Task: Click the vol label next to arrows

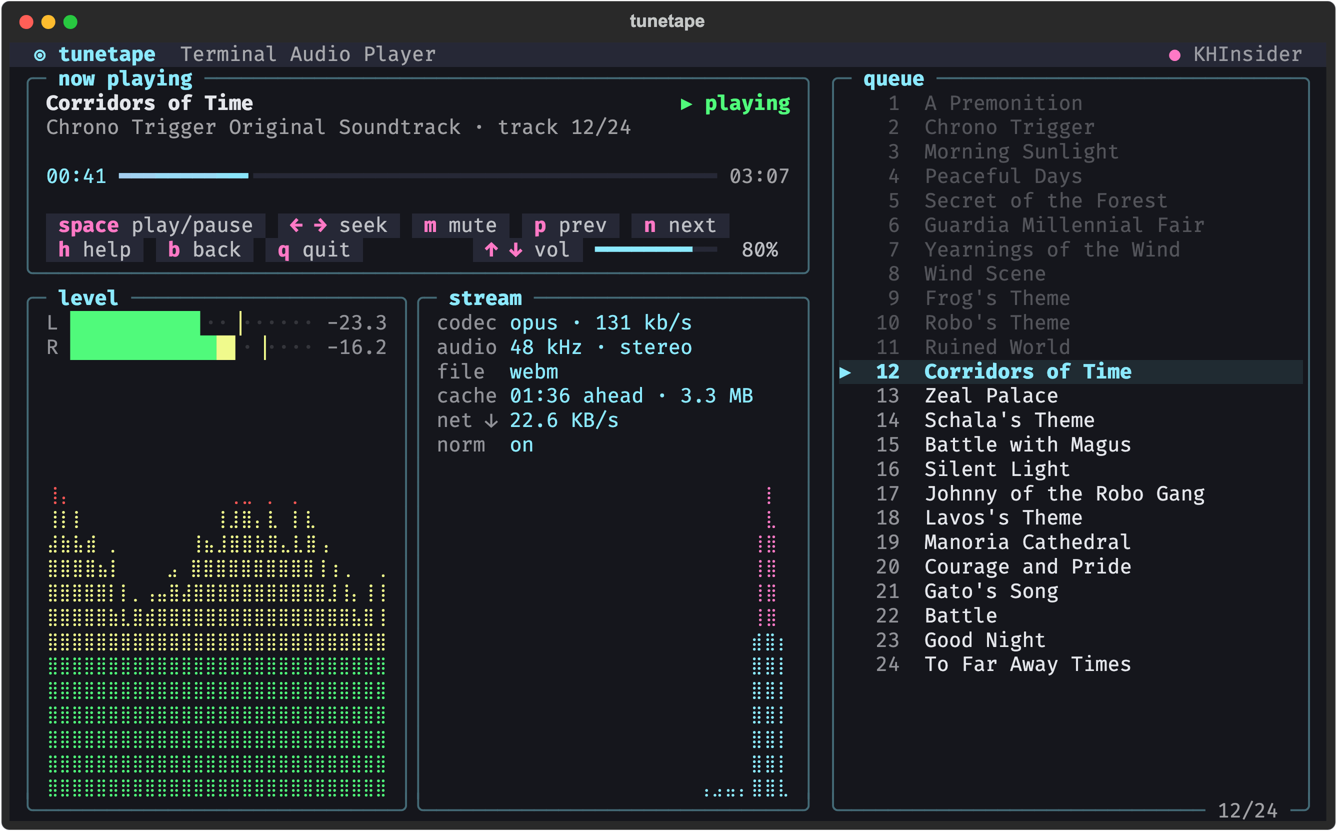Action: pyautogui.click(x=551, y=250)
